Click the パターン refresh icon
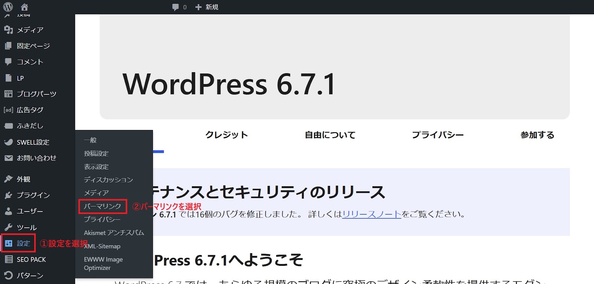This screenshot has width=594, height=284. pos(8,275)
